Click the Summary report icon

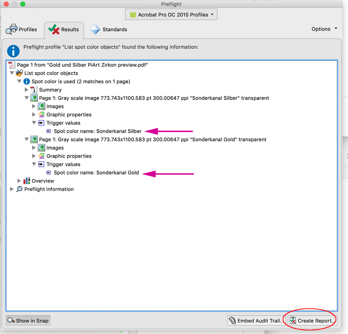pyautogui.click(x=34, y=90)
